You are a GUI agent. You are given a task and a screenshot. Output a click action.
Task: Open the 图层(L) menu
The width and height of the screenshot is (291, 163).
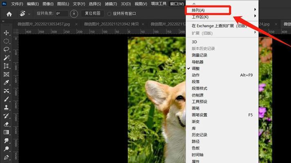coord(63,4)
